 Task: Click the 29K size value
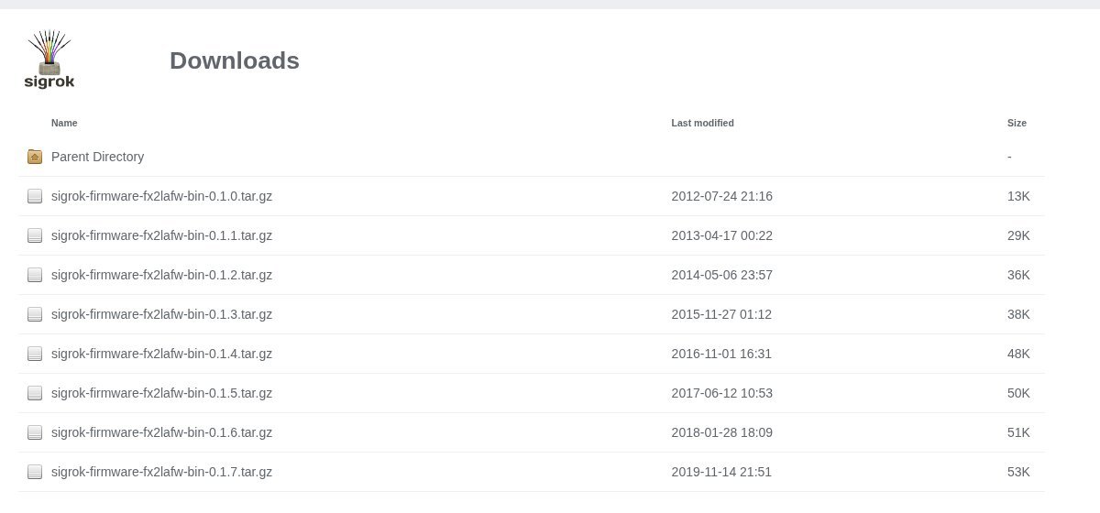point(1018,235)
